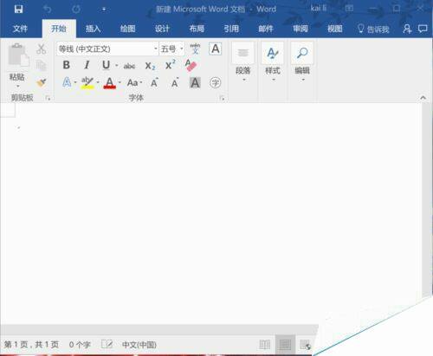The width and height of the screenshot is (433, 356).
Task: Click the Copy icon
Action: coord(42,66)
